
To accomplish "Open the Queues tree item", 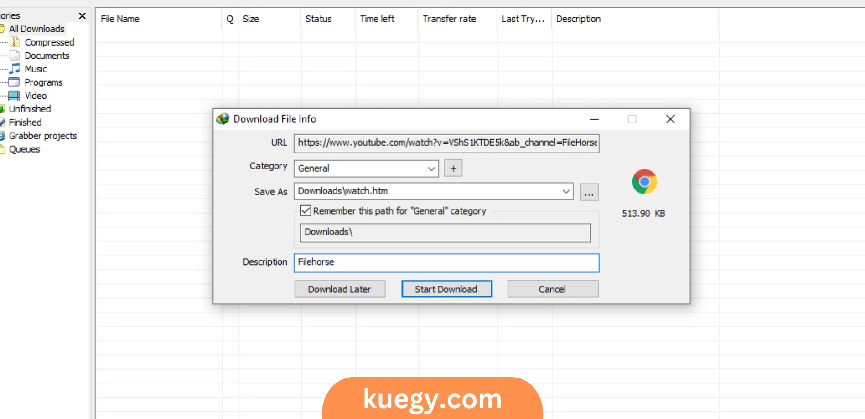I will pyautogui.click(x=25, y=149).
